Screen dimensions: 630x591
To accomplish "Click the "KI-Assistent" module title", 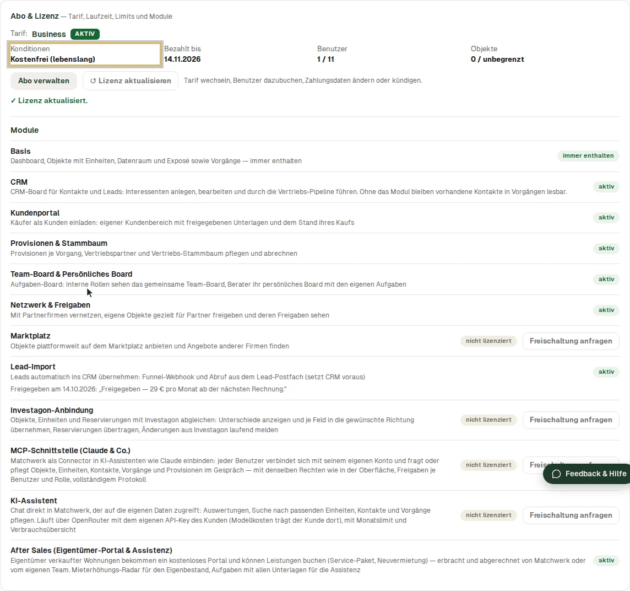I will pyautogui.click(x=34, y=501).
